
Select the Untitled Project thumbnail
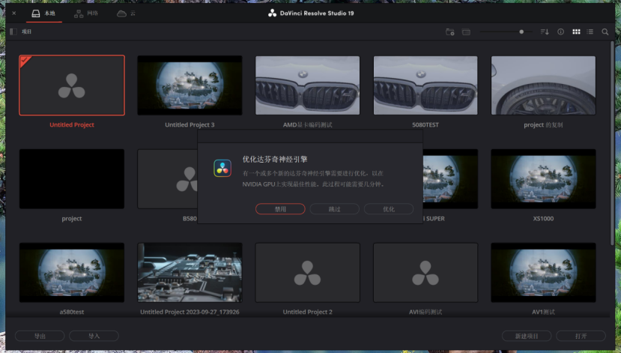(72, 85)
